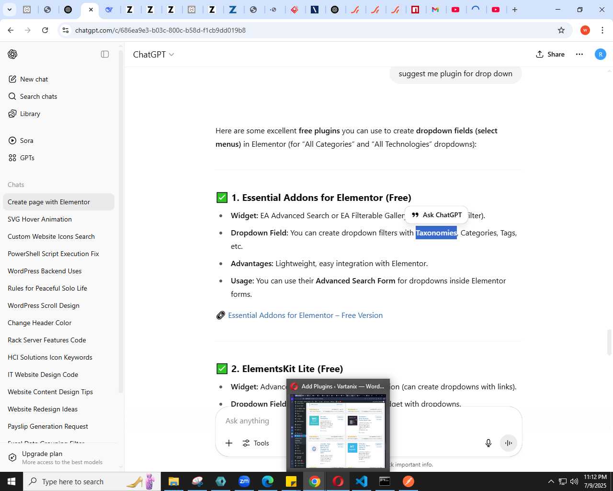Close the active ChatGPT browser tab
Image resolution: width=613 pixels, height=491 pixels.
coord(91,10)
